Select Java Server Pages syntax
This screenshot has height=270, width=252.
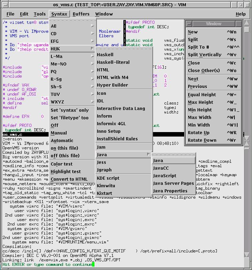point(173,183)
